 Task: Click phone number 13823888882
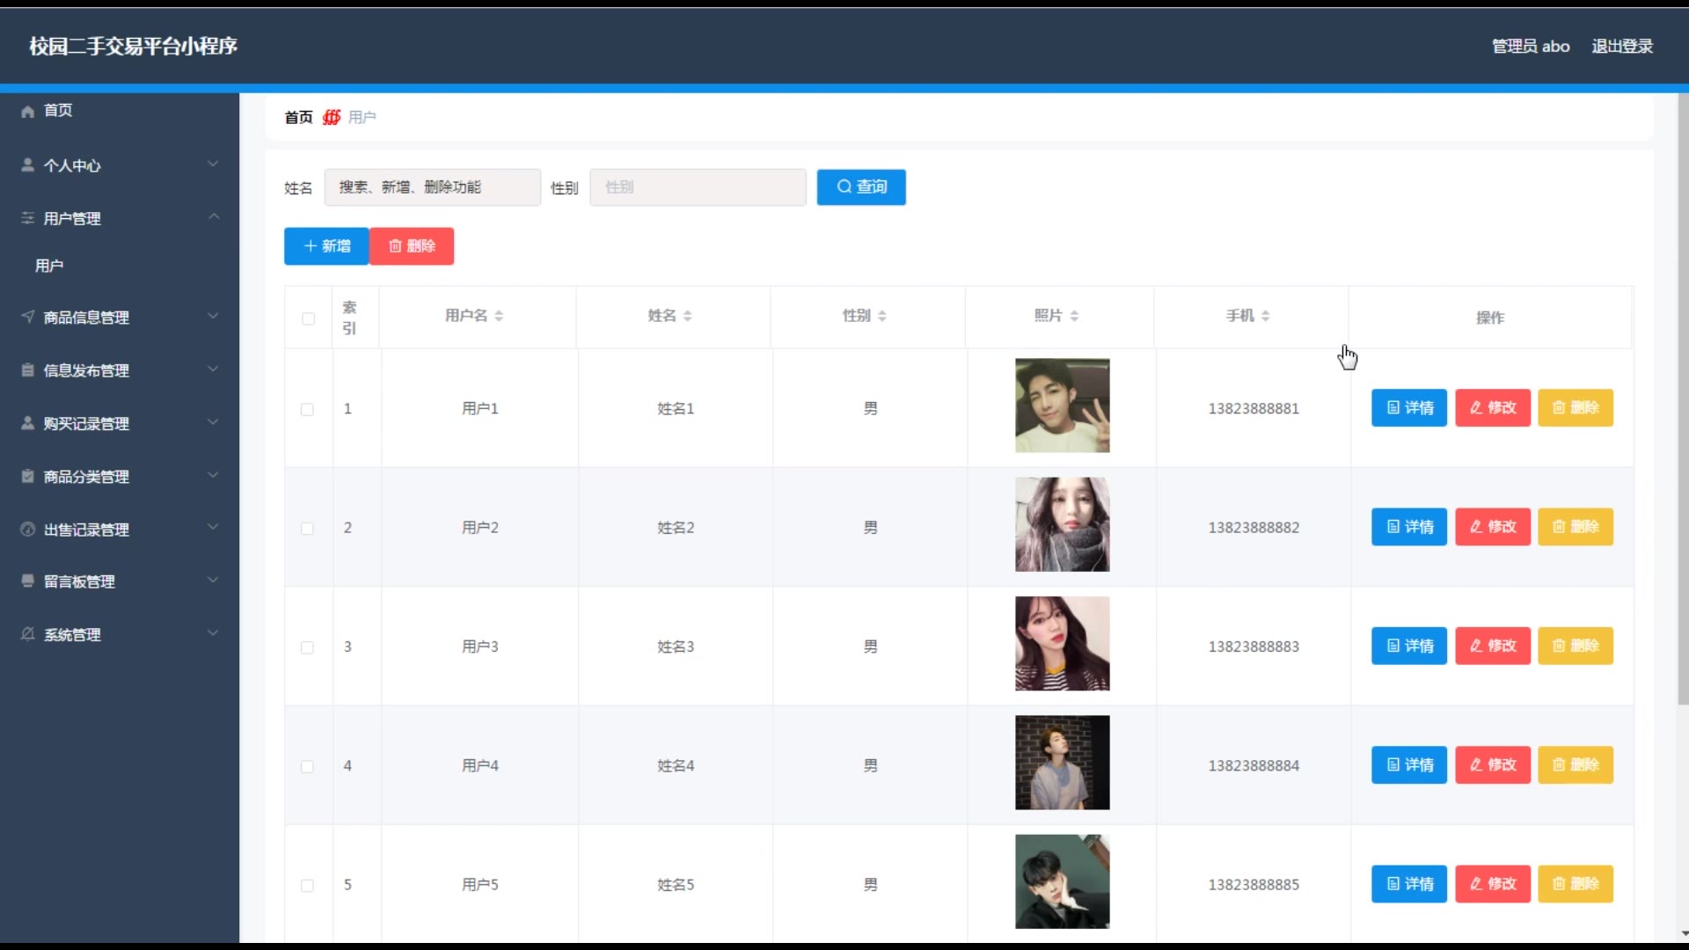tap(1254, 528)
